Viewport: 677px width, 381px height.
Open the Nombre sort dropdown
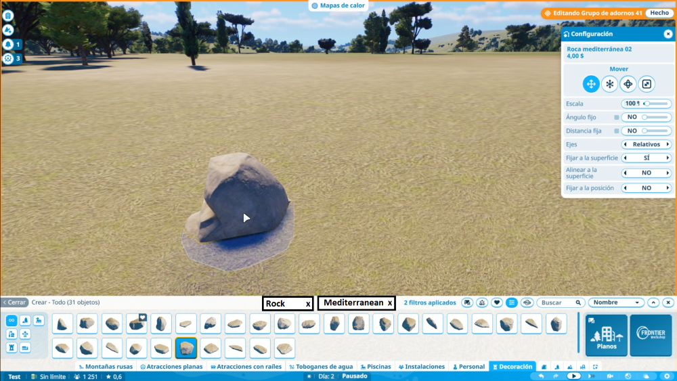[x=616, y=302]
